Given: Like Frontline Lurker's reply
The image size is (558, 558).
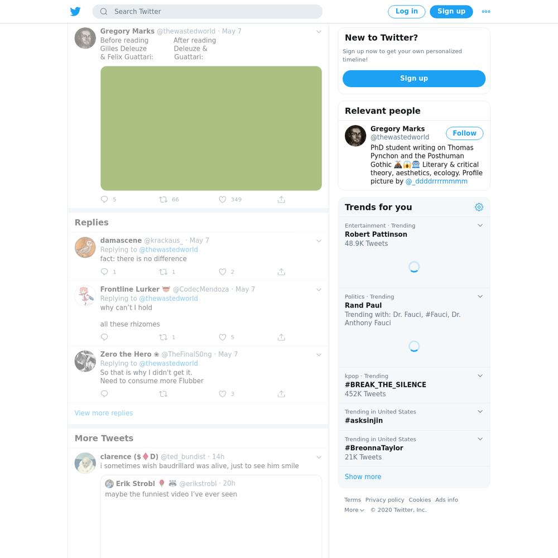Looking at the screenshot, I should (223, 337).
